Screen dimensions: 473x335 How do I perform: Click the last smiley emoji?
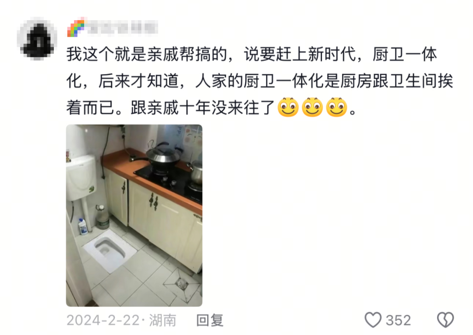pos(337,107)
